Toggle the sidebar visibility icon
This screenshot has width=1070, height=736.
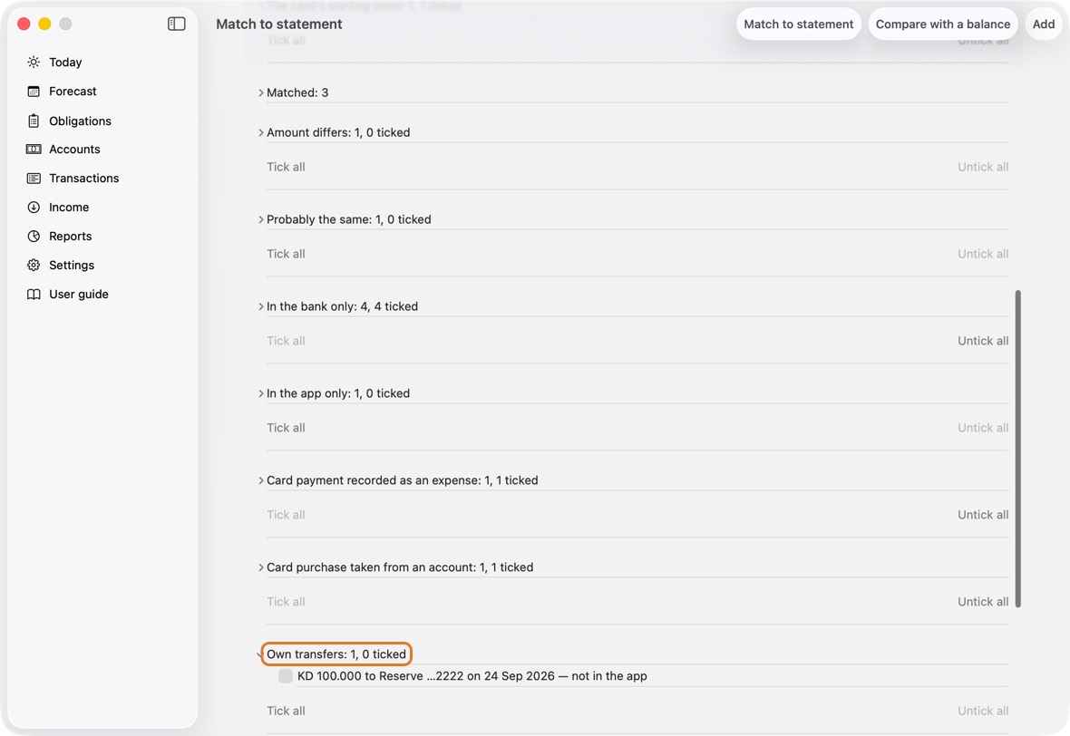tap(176, 24)
